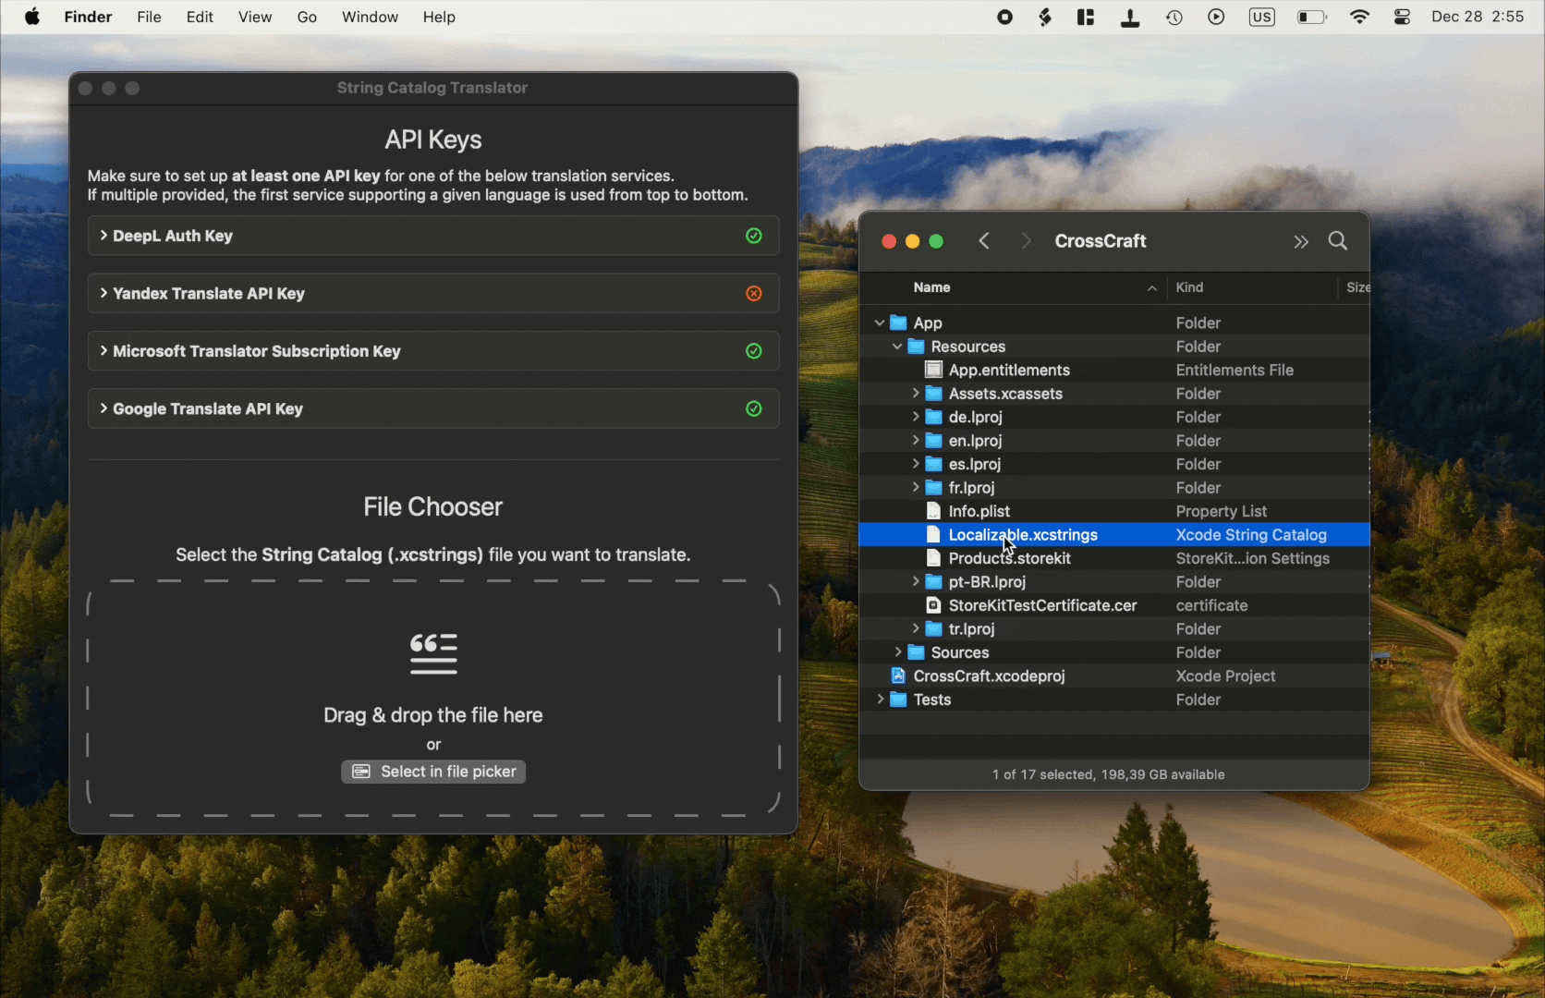Click the quote document icon in drop zone

(433, 653)
